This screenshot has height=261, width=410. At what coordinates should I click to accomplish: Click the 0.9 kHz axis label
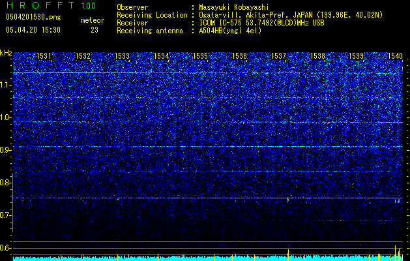point(6,150)
